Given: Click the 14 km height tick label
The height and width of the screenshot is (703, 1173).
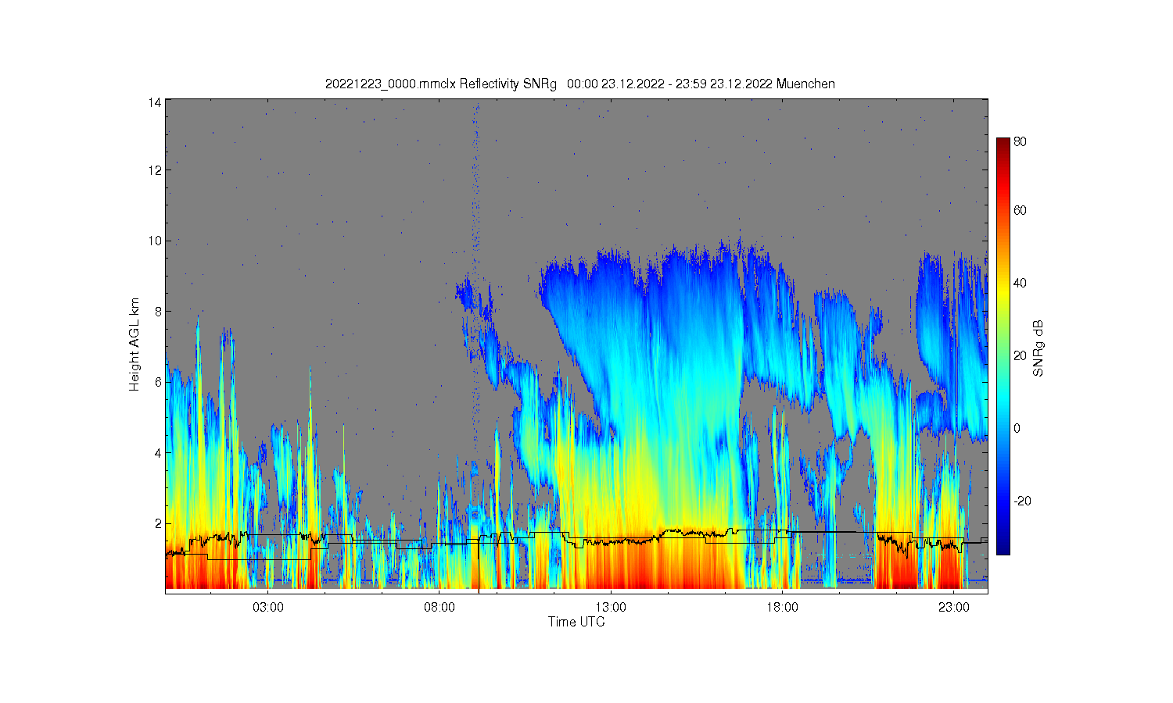Looking at the screenshot, I should click(x=155, y=102).
